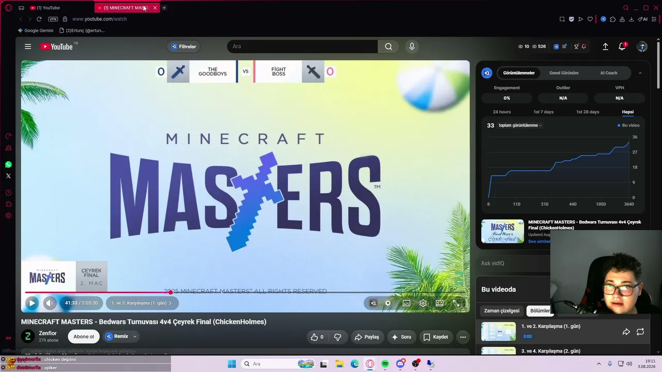The image size is (662, 372).
Task: Open the Google Gemini bookmark
Action: [36, 30]
